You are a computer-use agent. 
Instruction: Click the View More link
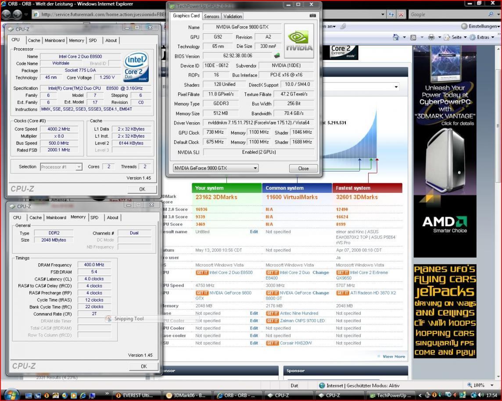(x=394, y=357)
